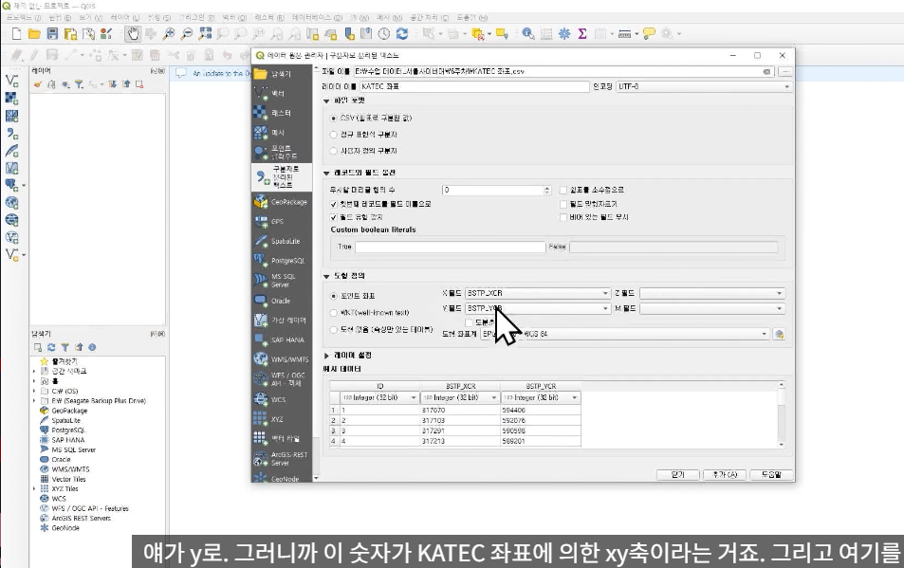Open the Vector section in Data Source Manager sidebar
The image size is (904, 568).
click(x=282, y=93)
